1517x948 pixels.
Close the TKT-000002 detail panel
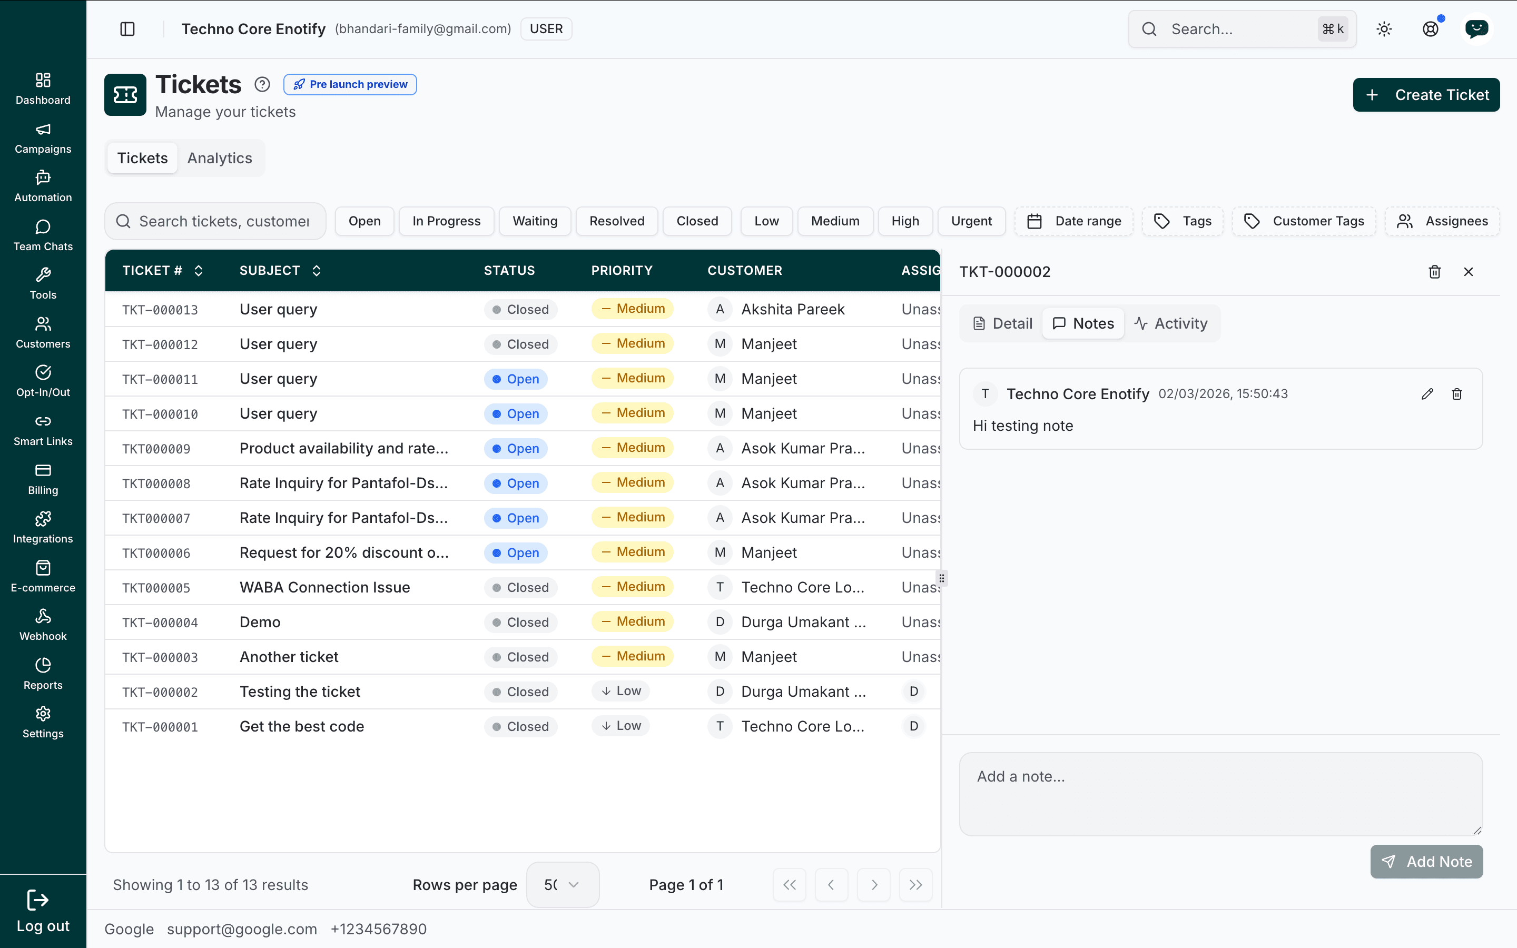pos(1468,271)
